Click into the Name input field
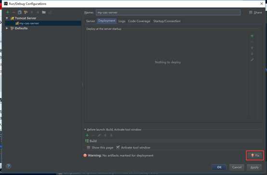The image size is (267, 175). pos(168,13)
